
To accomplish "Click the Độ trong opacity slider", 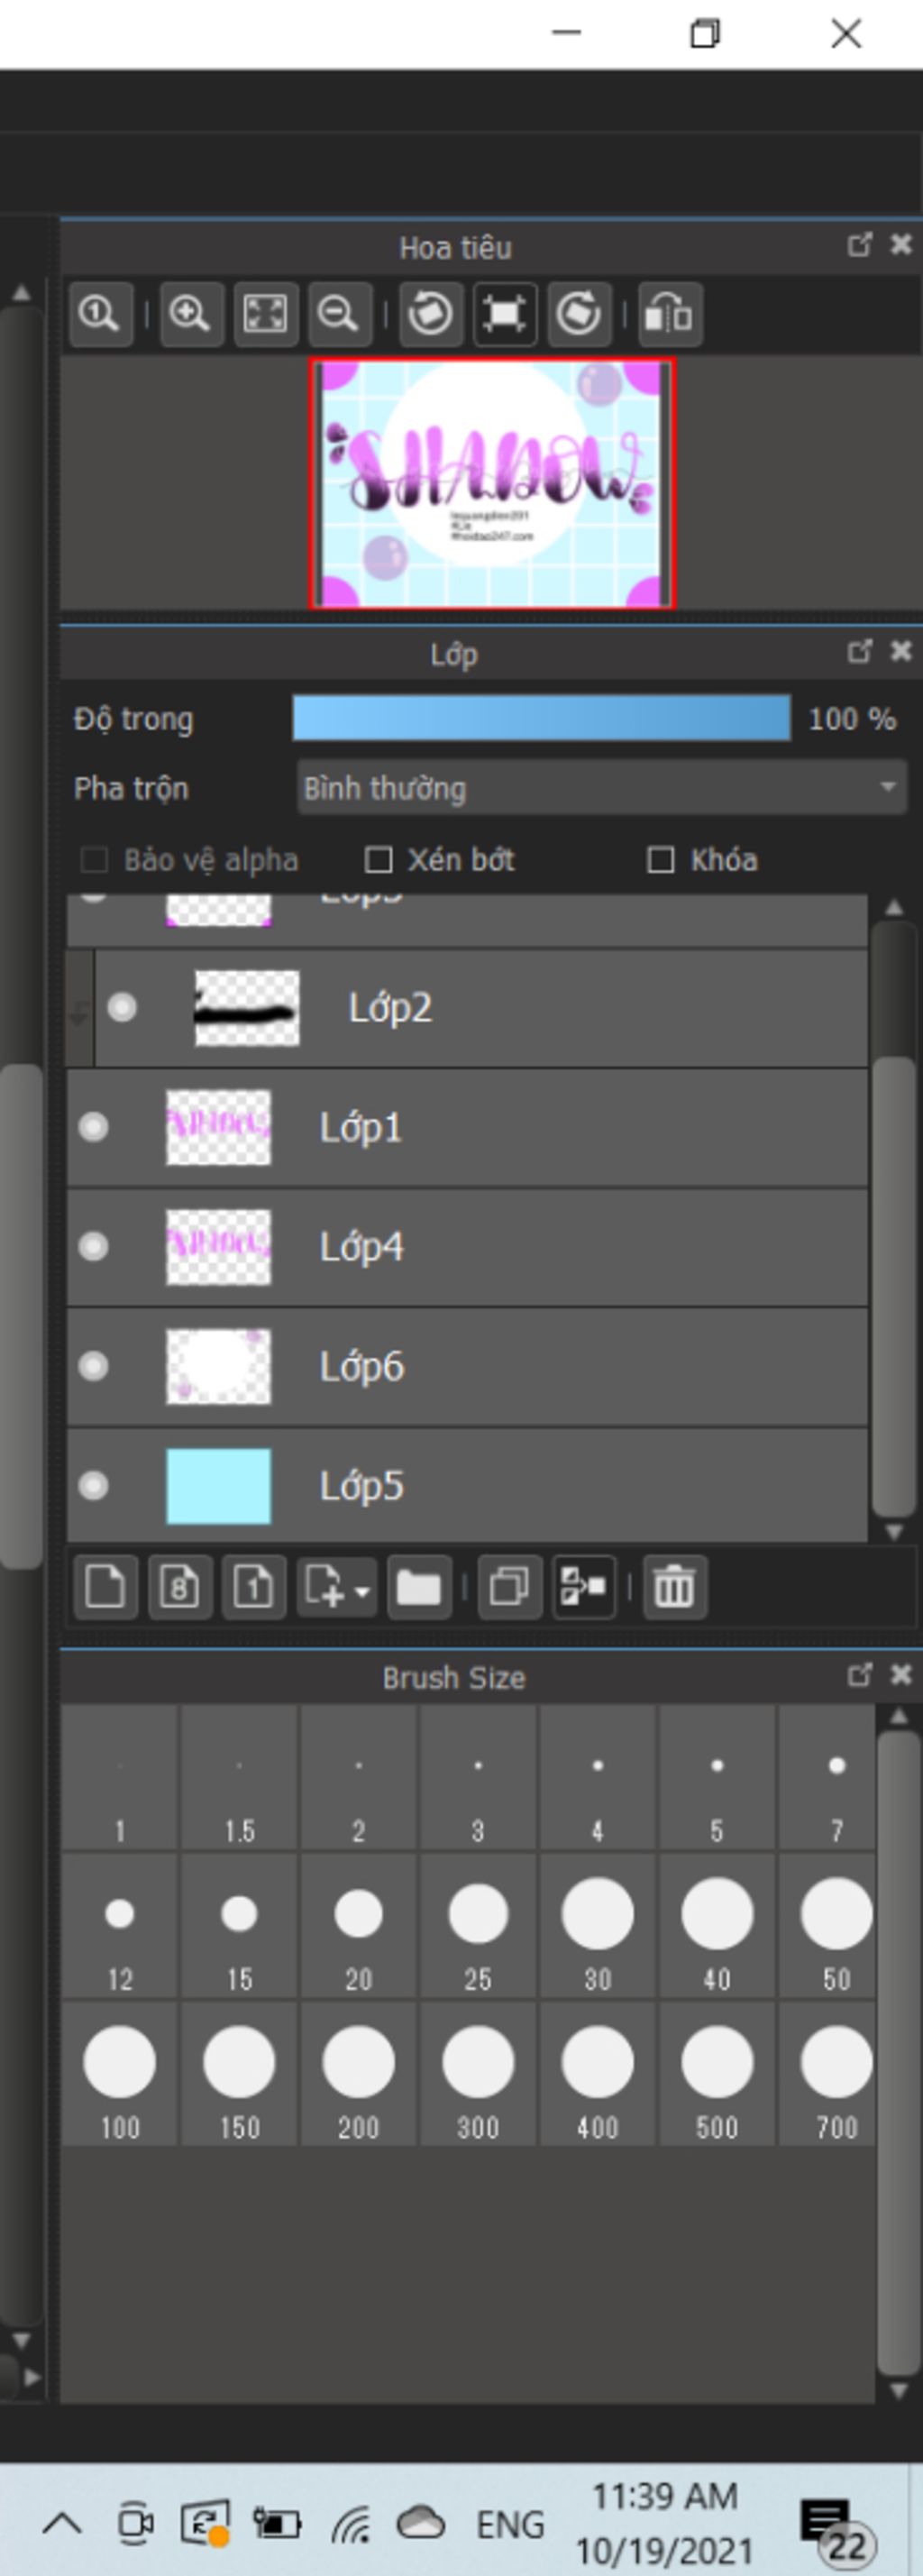I will click(541, 719).
